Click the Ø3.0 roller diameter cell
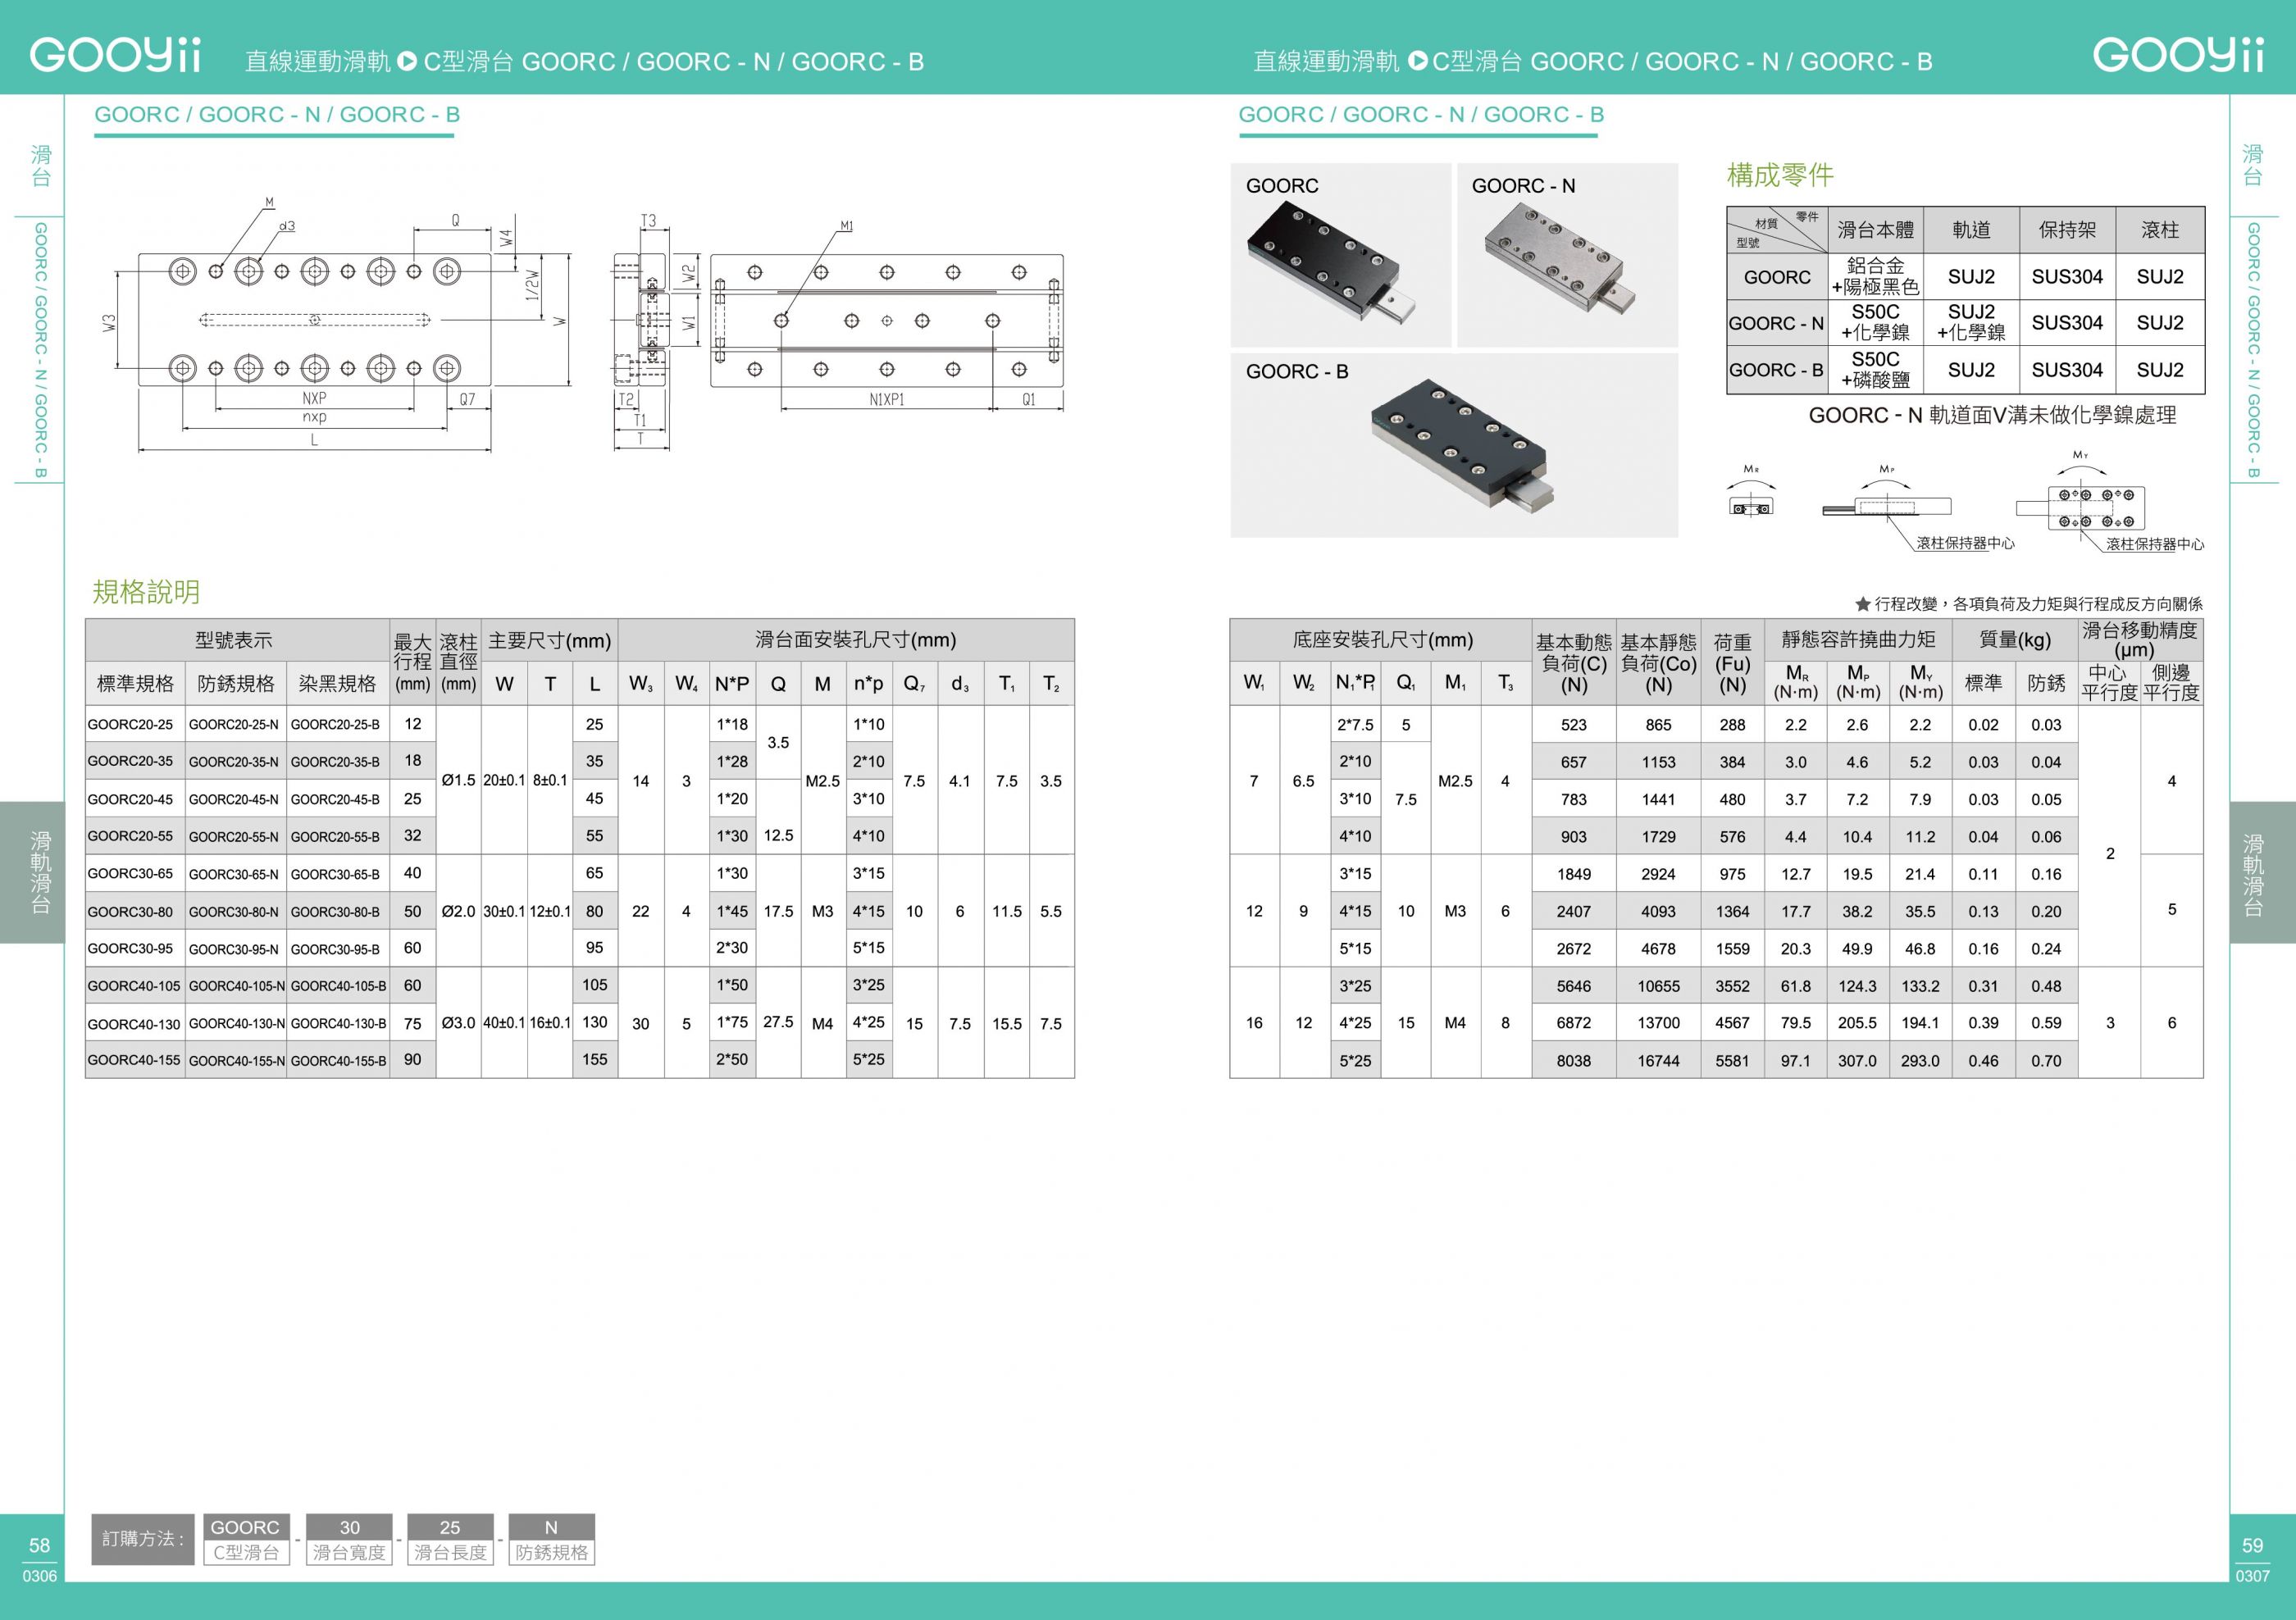2296x1620 pixels. [458, 1023]
